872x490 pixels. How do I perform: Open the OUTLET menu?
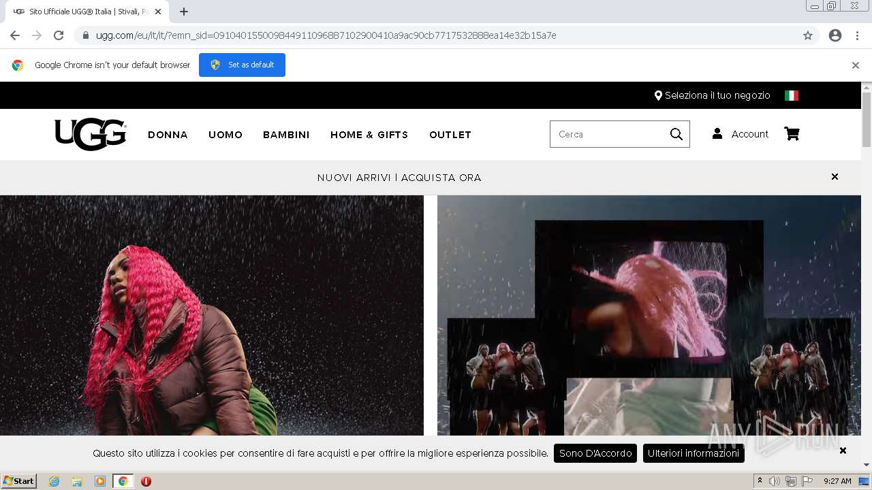(450, 135)
